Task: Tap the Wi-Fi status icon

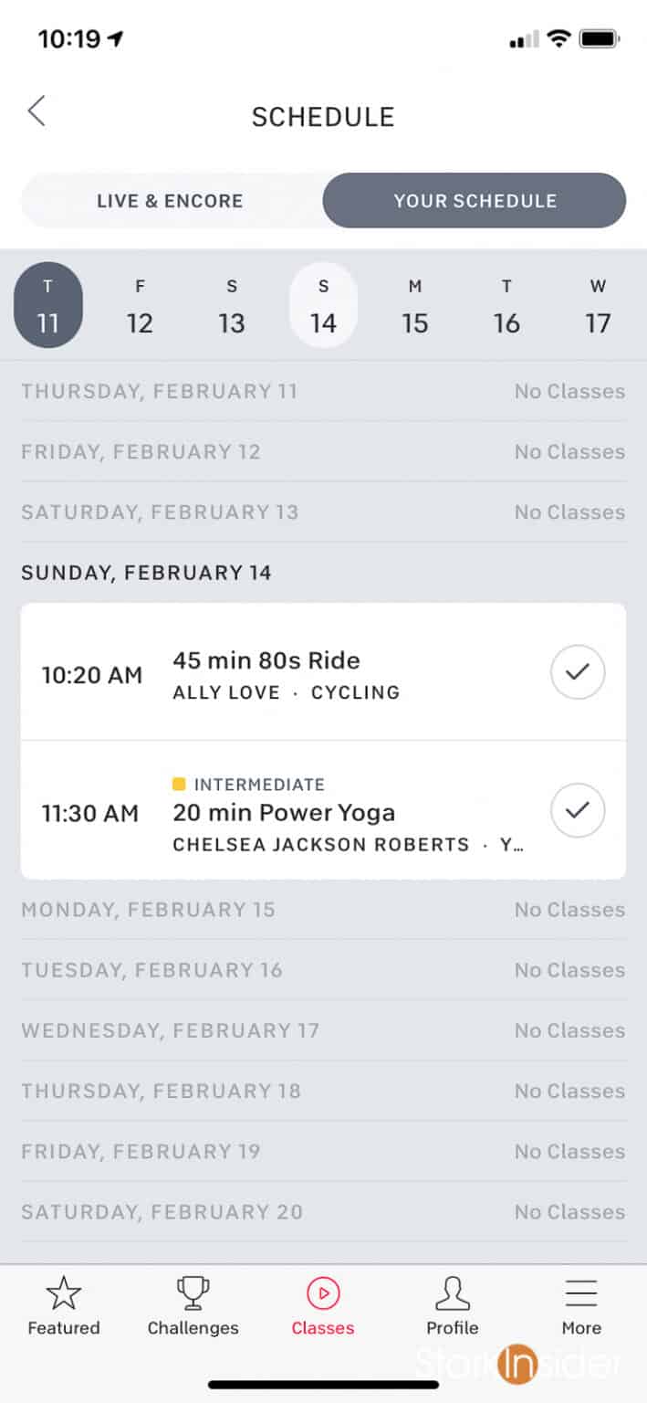Action: (x=558, y=38)
